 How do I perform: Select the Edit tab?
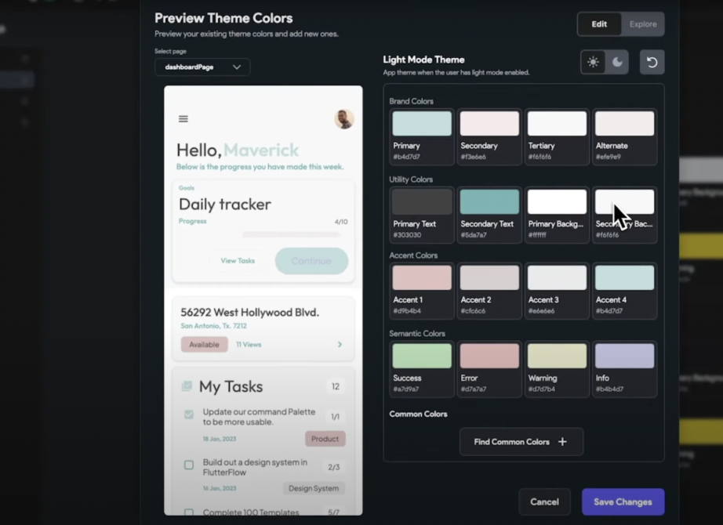[x=598, y=24]
